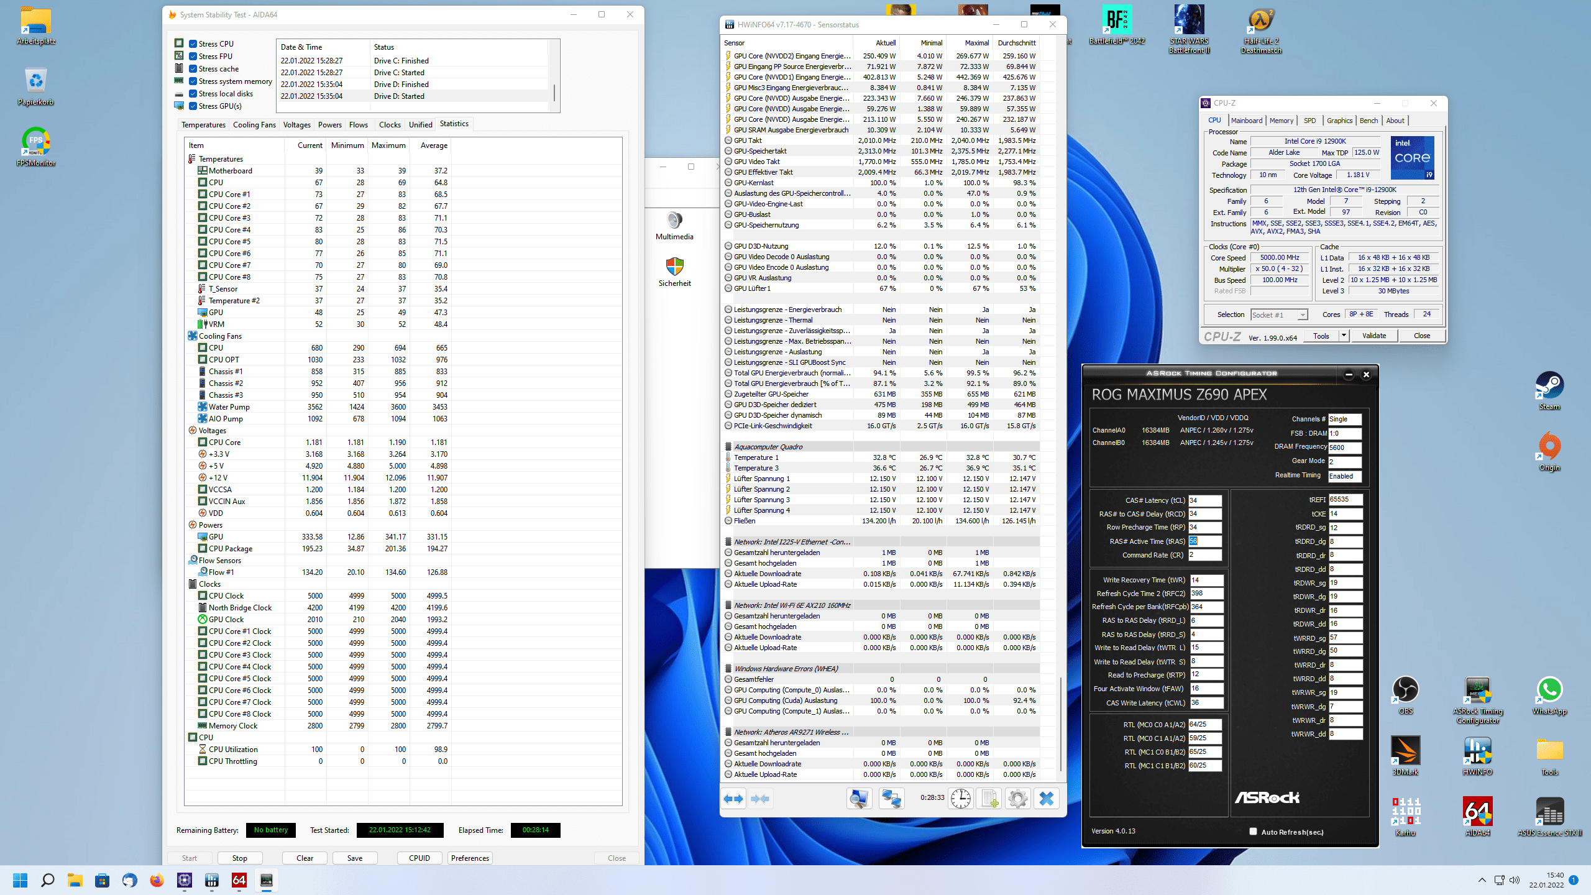Viewport: 1591px width, 895px height.
Task: Switch to Cooling Fans tab
Action: (x=254, y=125)
